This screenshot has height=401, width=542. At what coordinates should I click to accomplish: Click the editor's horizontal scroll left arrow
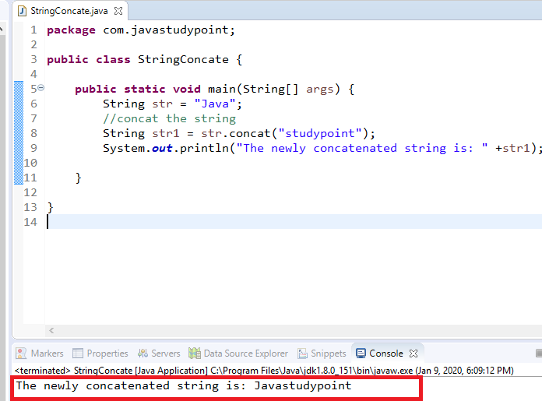click(51, 330)
